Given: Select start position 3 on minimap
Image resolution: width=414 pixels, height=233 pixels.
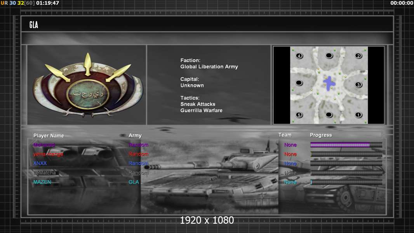Looking at the screenshot, I should 358,85.
